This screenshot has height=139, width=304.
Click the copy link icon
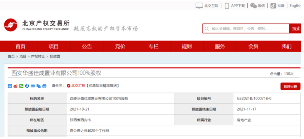tap(39, 86)
